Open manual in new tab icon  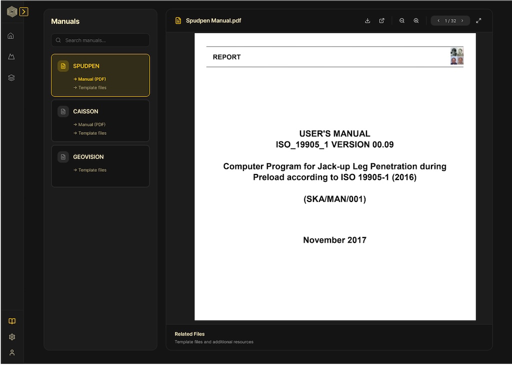pos(382,21)
